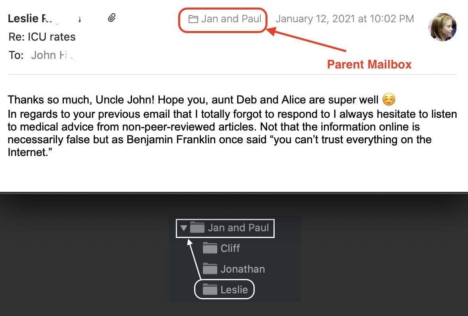Select the Cliff mailbox label
Screen dimensions: 468x316
point(230,248)
